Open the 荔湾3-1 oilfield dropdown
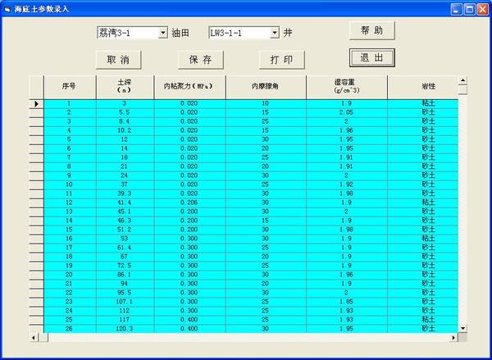Viewport: 492px width, 360px height. tap(162, 33)
